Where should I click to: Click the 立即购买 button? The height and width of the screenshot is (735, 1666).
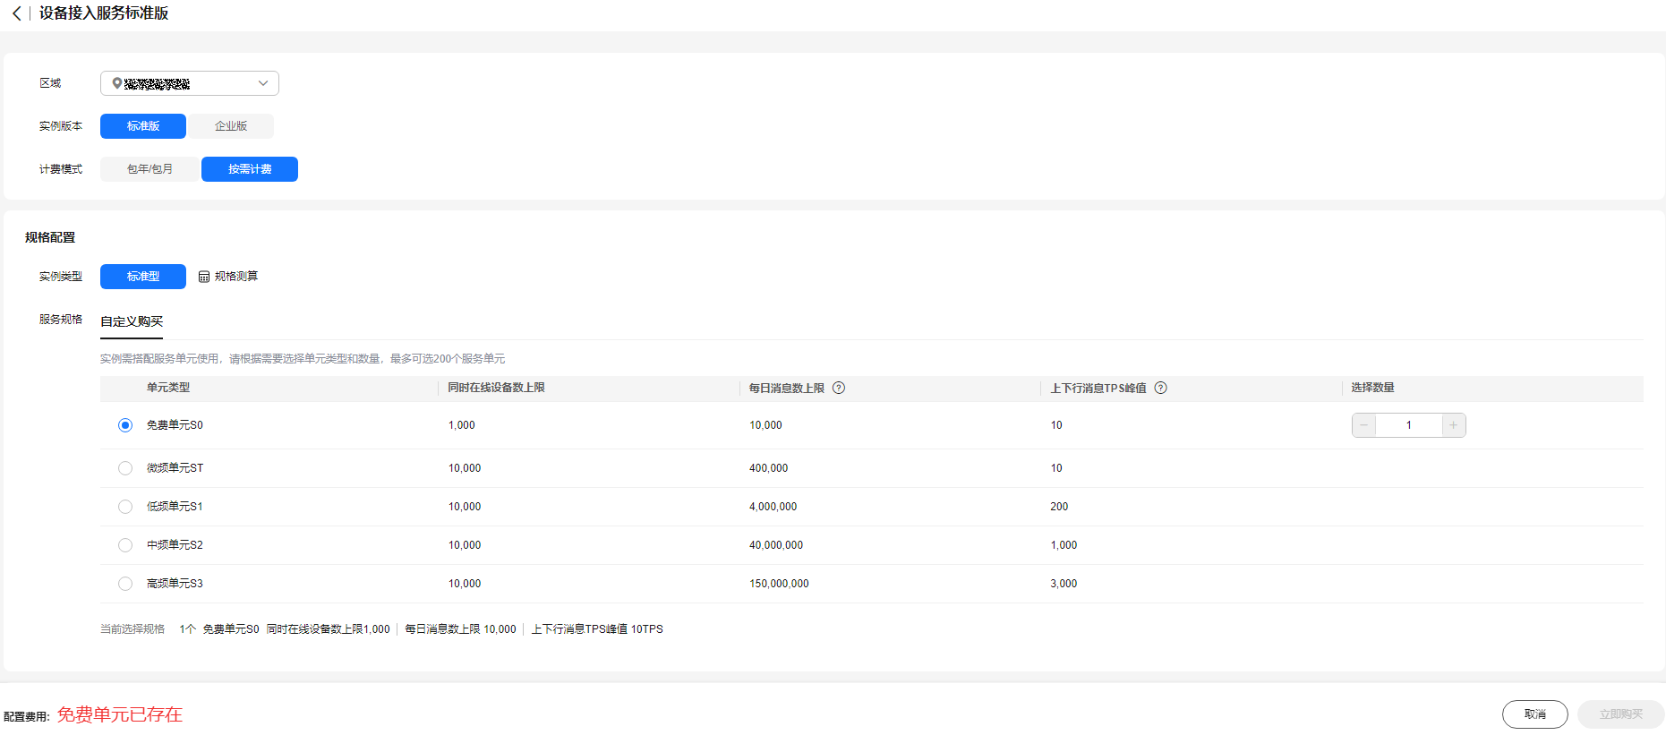(1620, 714)
